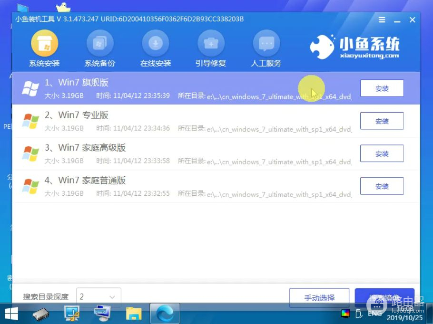
Task: Open the blue swirl app on taskbar
Action: (x=165, y=314)
